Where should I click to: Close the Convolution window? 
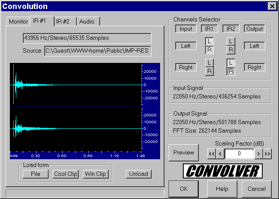point(272,6)
